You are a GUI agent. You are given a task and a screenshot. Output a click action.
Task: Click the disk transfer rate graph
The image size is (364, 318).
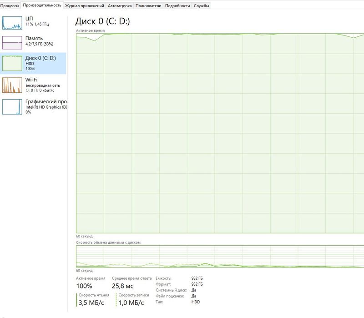point(220,256)
